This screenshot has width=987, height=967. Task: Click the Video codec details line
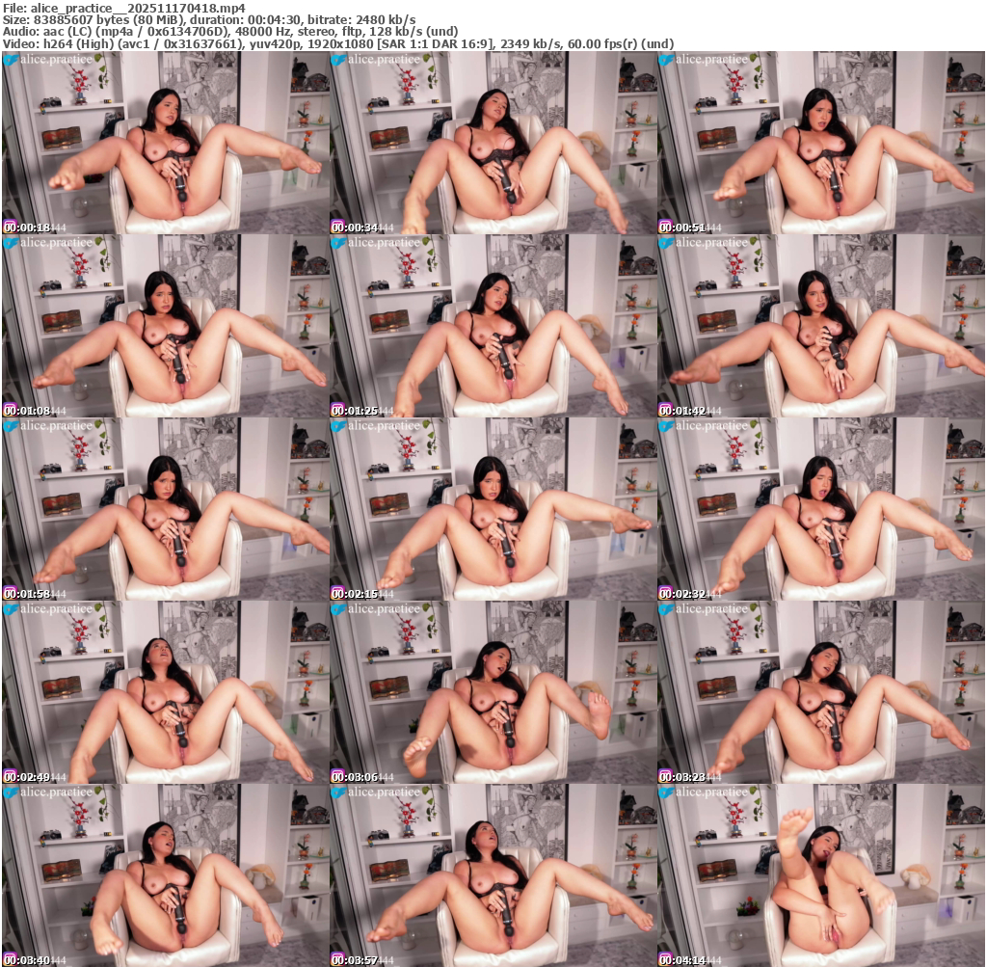(337, 44)
